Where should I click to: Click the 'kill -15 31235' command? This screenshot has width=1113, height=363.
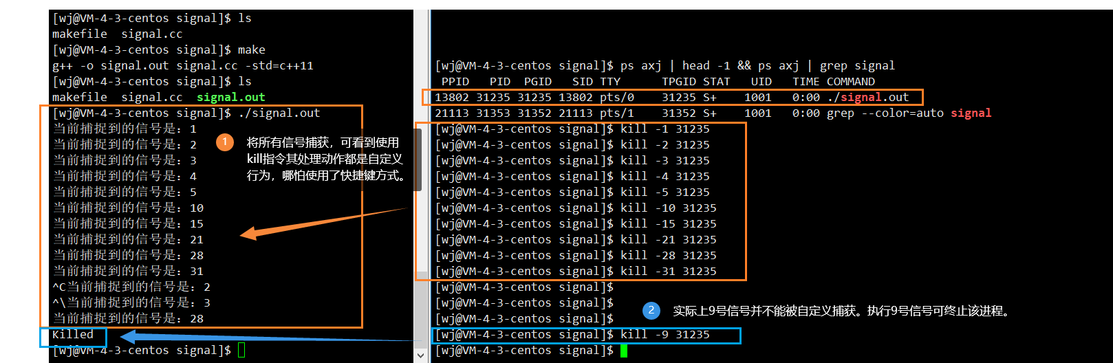point(669,223)
